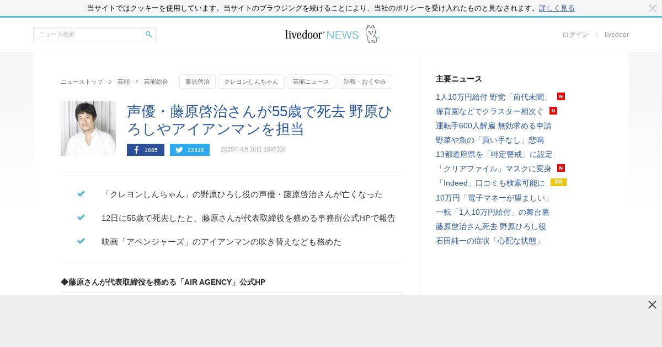662x347 pixels.
Task: Open the livedoor link in the header
Action: [617, 35]
